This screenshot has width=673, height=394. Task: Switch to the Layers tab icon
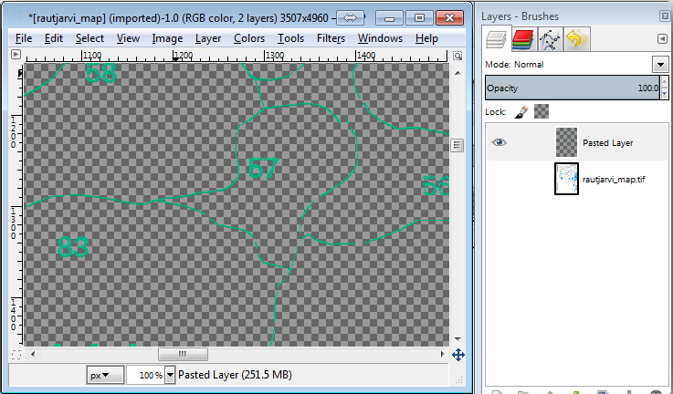[x=499, y=38]
